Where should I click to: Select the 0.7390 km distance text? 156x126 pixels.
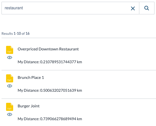click(61, 119)
